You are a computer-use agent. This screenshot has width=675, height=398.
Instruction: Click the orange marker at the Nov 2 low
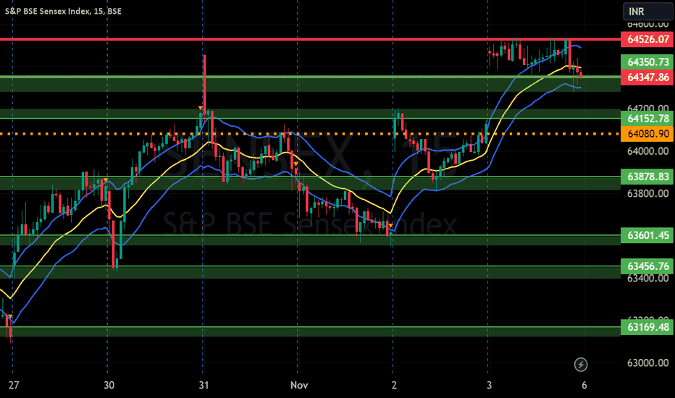390,226
